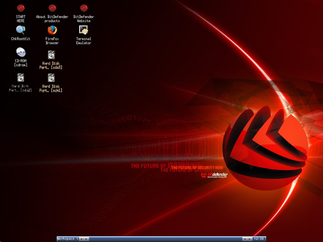Viewport: 323px width, 242px height.
Task: Click the "About BitDefender products" label text
Action: (52, 19)
